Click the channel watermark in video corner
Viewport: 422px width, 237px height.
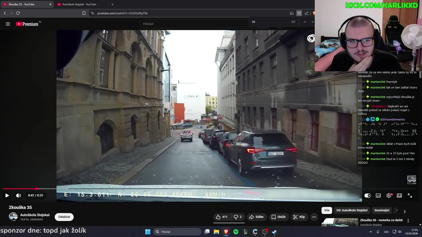click(411, 179)
